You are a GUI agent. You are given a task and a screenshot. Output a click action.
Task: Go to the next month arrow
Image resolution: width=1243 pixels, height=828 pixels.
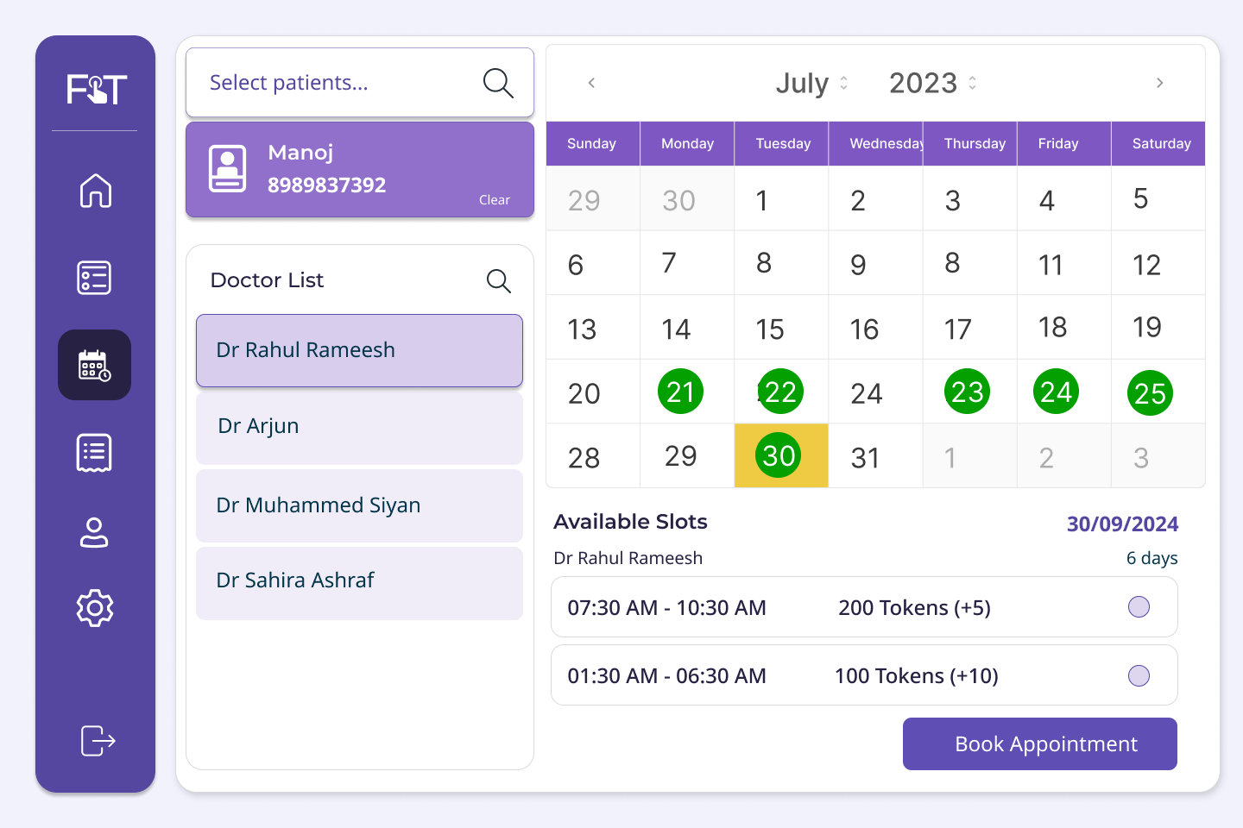click(1159, 83)
